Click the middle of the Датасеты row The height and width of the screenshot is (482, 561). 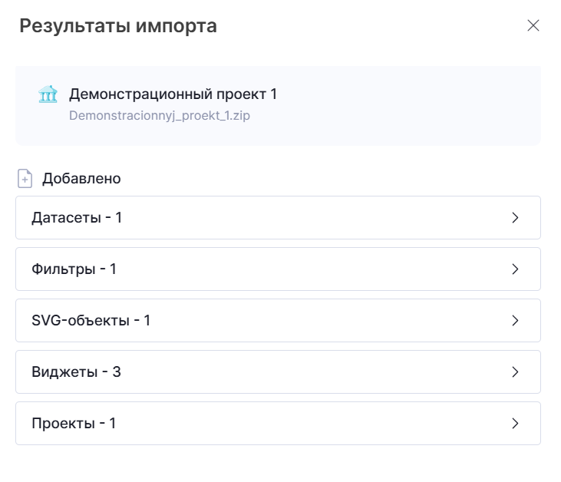coord(278,218)
